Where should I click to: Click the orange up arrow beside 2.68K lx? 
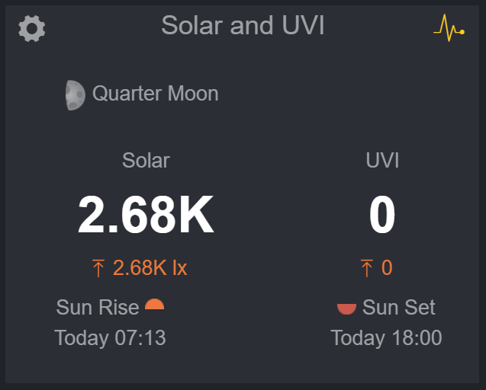pos(98,268)
